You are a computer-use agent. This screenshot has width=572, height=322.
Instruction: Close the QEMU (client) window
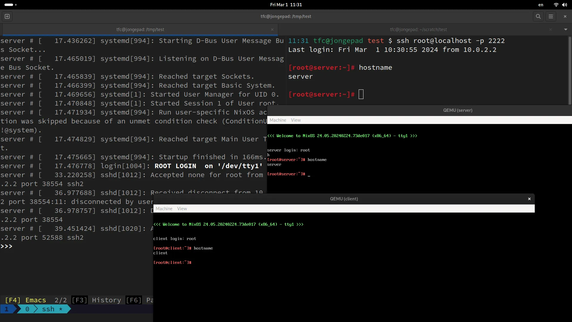tap(529, 199)
